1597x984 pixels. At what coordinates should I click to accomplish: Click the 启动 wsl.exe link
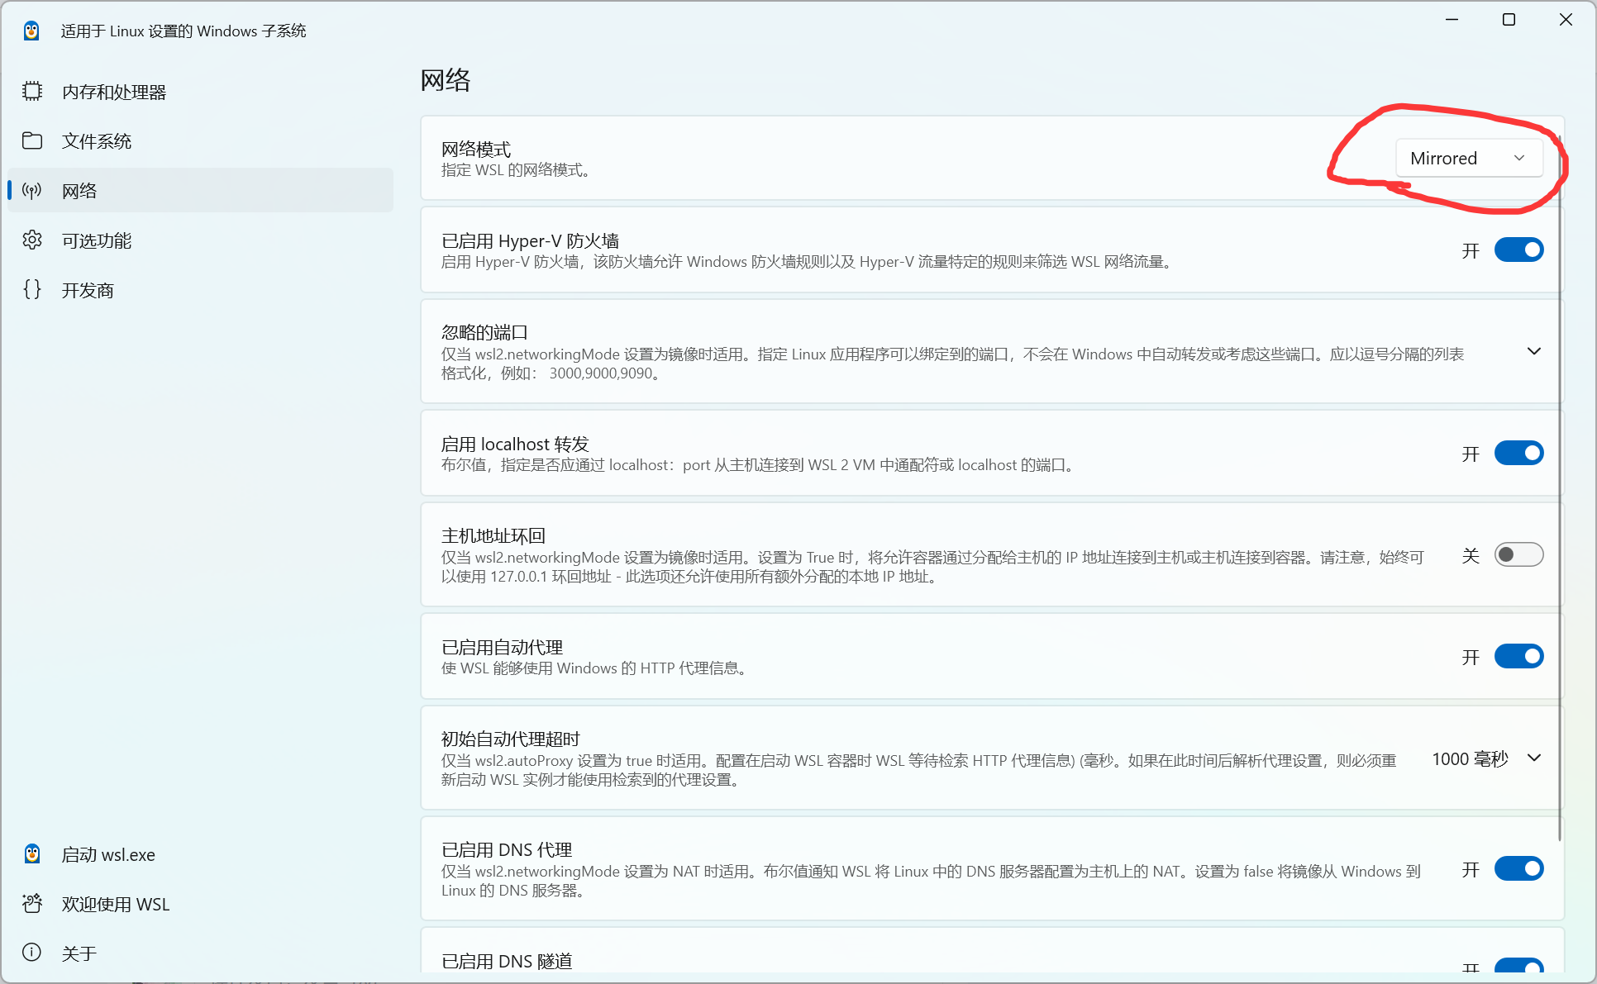coord(108,853)
